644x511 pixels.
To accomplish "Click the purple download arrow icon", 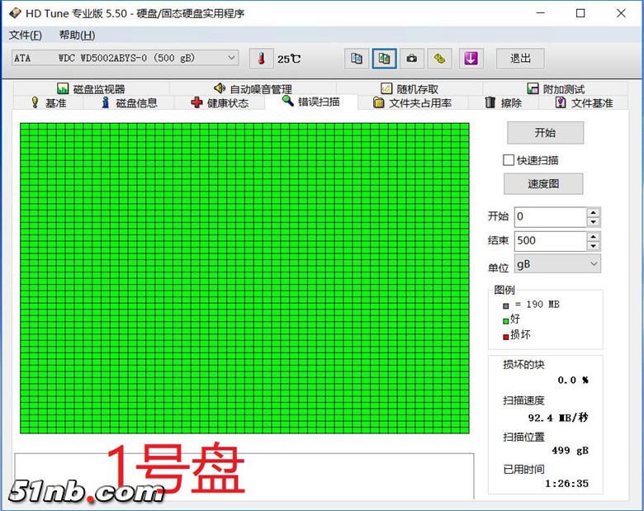I will pos(471,59).
